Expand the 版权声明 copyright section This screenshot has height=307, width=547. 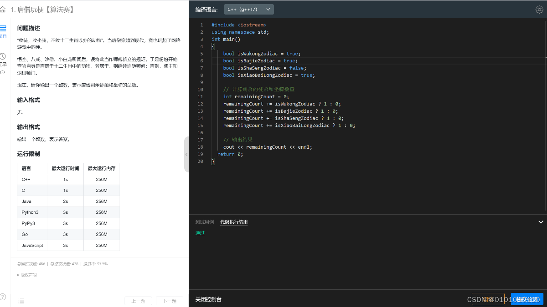click(27, 275)
